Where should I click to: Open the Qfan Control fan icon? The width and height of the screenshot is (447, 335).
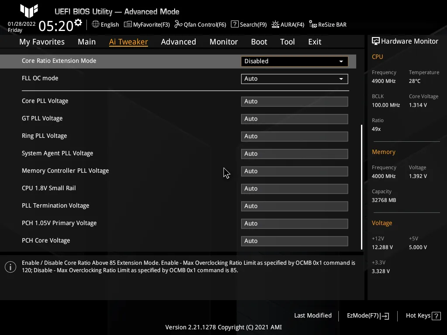(179, 24)
